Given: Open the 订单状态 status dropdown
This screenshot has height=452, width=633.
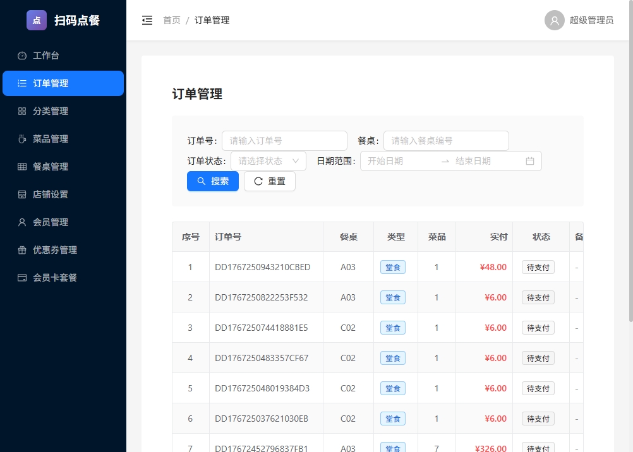Looking at the screenshot, I should 268,161.
